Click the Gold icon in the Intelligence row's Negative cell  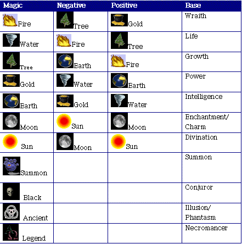[65, 101]
